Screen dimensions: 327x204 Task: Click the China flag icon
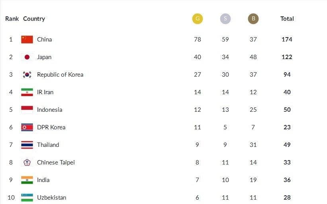click(x=27, y=40)
